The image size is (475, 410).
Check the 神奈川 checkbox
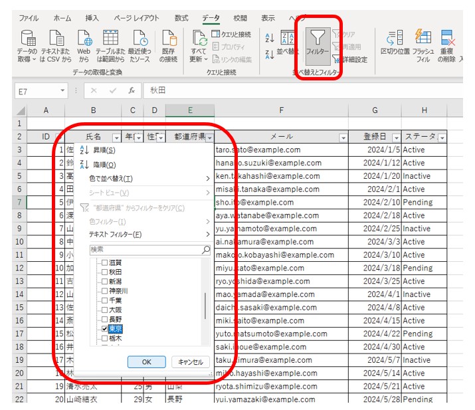point(104,291)
